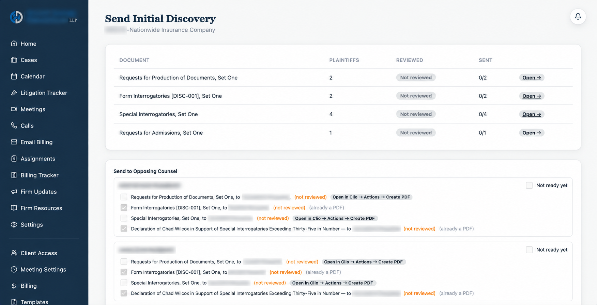Open Settings using the gear icon

(x=14, y=224)
